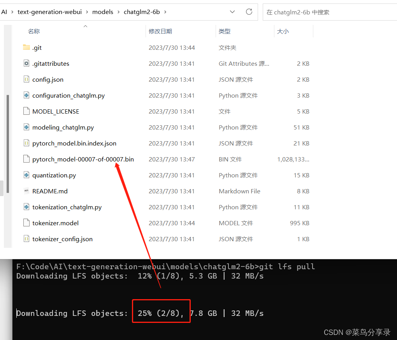Click the MODEL_LICENSE blank file icon

point(26,111)
